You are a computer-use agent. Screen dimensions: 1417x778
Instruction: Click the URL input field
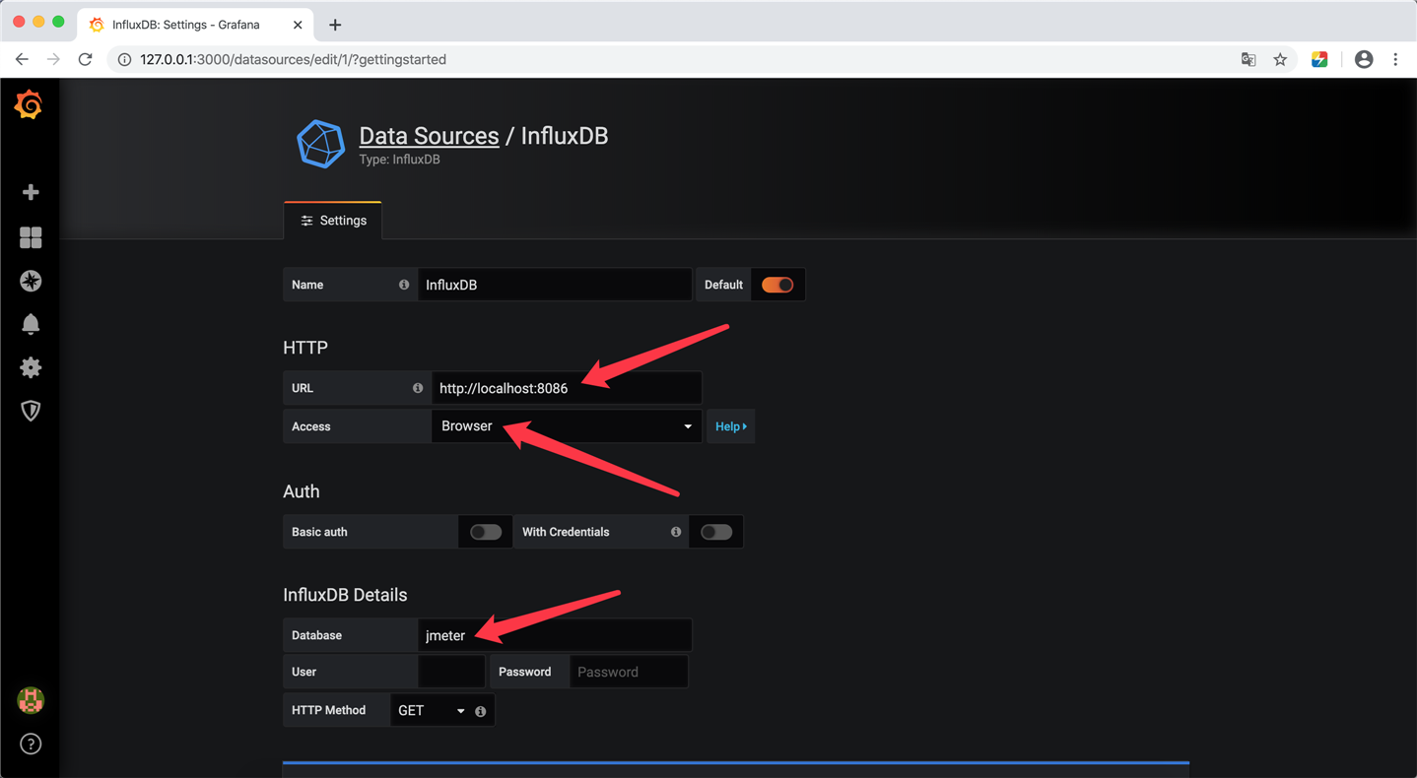tap(567, 388)
